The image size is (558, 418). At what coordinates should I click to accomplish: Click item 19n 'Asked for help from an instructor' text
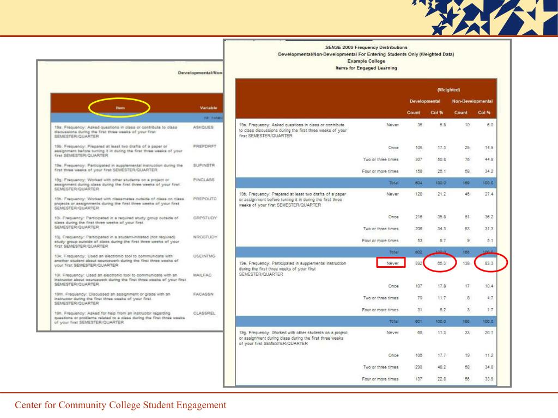point(119,318)
